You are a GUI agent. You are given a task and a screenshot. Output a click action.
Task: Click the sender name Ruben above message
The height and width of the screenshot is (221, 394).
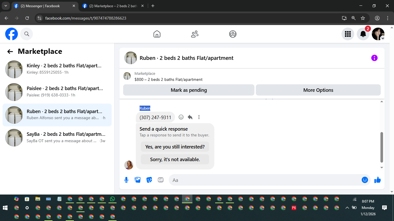(145, 108)
